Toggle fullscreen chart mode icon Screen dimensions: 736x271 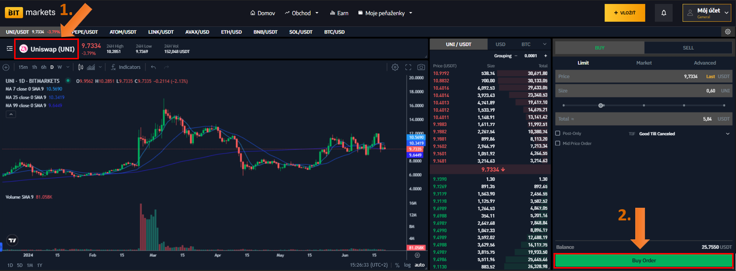408,67
